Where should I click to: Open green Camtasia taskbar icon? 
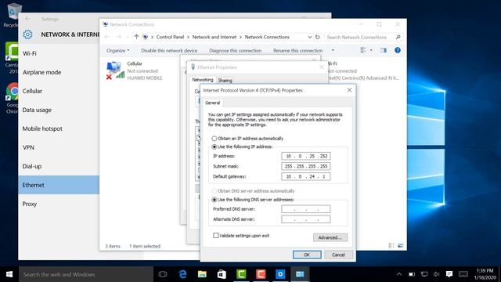[241, 274]
